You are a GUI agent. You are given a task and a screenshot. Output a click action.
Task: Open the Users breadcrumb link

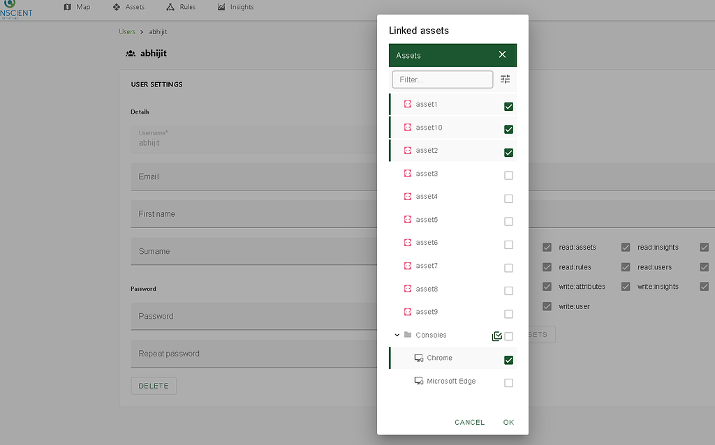coord(126,31)
